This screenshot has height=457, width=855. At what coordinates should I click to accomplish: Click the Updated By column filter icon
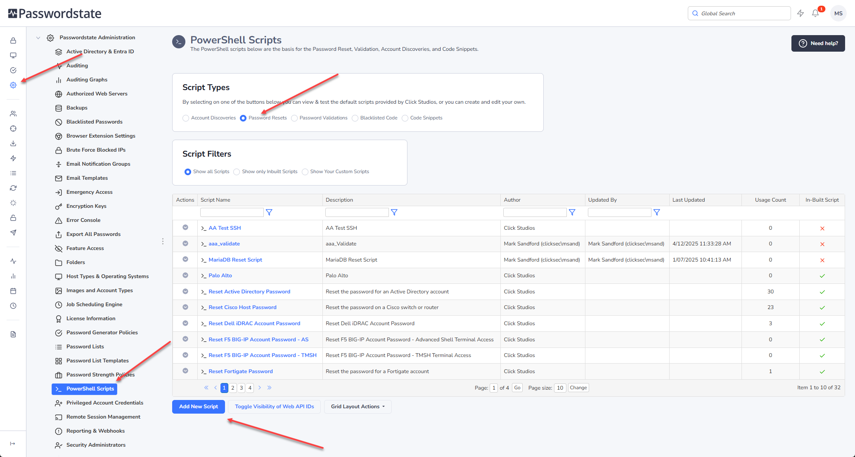tap(657, 212)
